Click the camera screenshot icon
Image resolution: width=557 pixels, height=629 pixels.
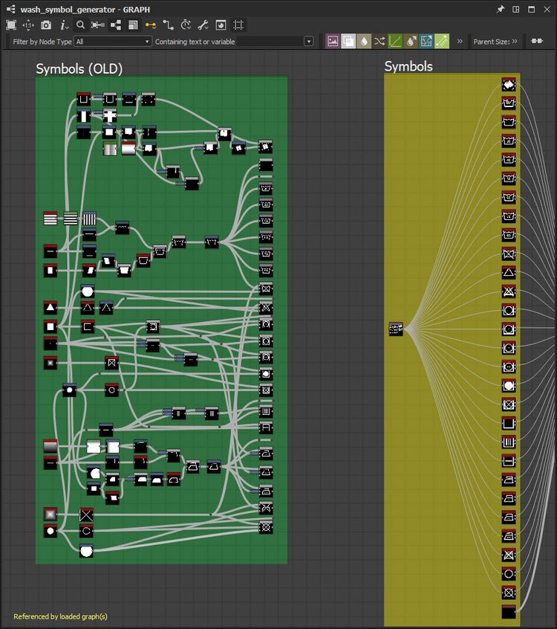tap(46, 25)
